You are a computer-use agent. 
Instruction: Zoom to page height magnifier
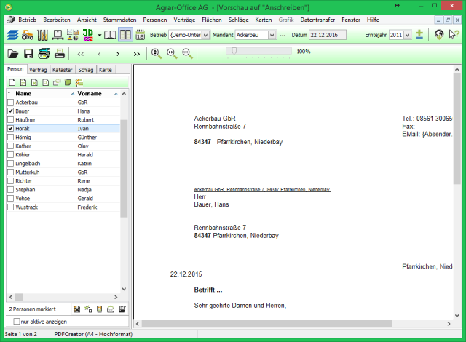click(157, 54)
